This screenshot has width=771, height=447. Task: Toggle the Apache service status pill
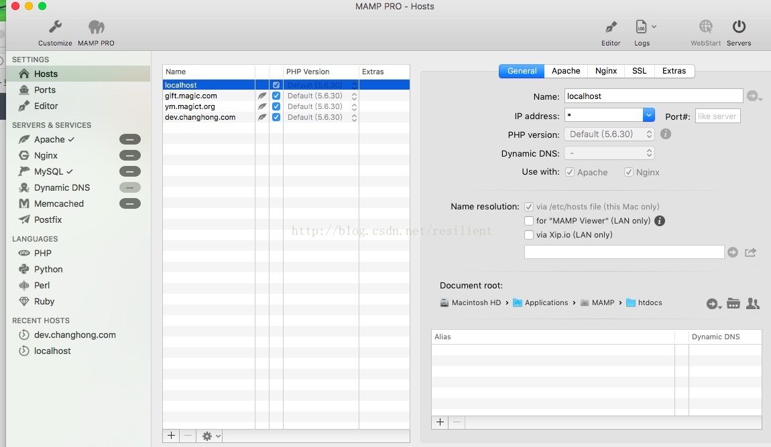tap(130, 139)
